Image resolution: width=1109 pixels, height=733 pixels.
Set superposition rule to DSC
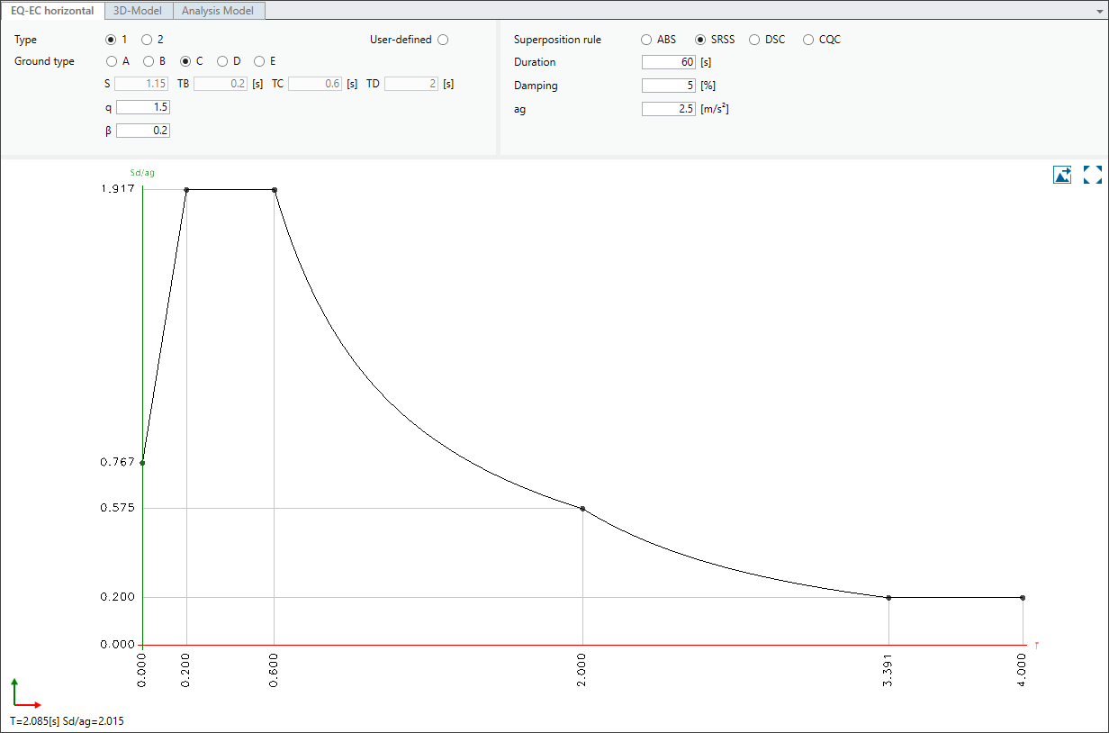tap(754, 40)
